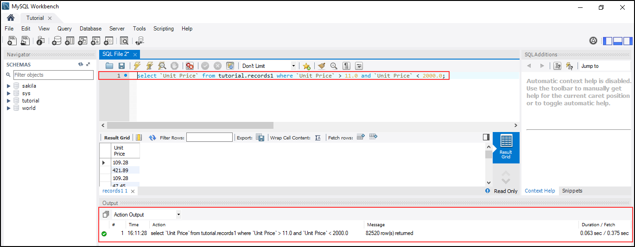Image resolution: width=635 pixels, height=247 pixels.
Task: Collapse schemas panel arrows icon
Action: pyautogui.click(x=88, y=65)
